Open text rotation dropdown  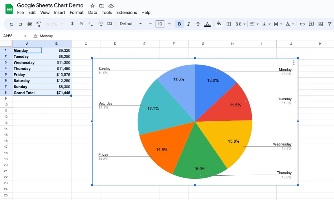click(x=290, y=24)
